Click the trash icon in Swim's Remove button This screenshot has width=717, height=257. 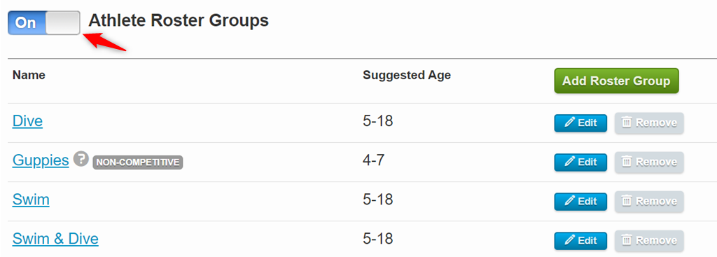pos(627,201)
